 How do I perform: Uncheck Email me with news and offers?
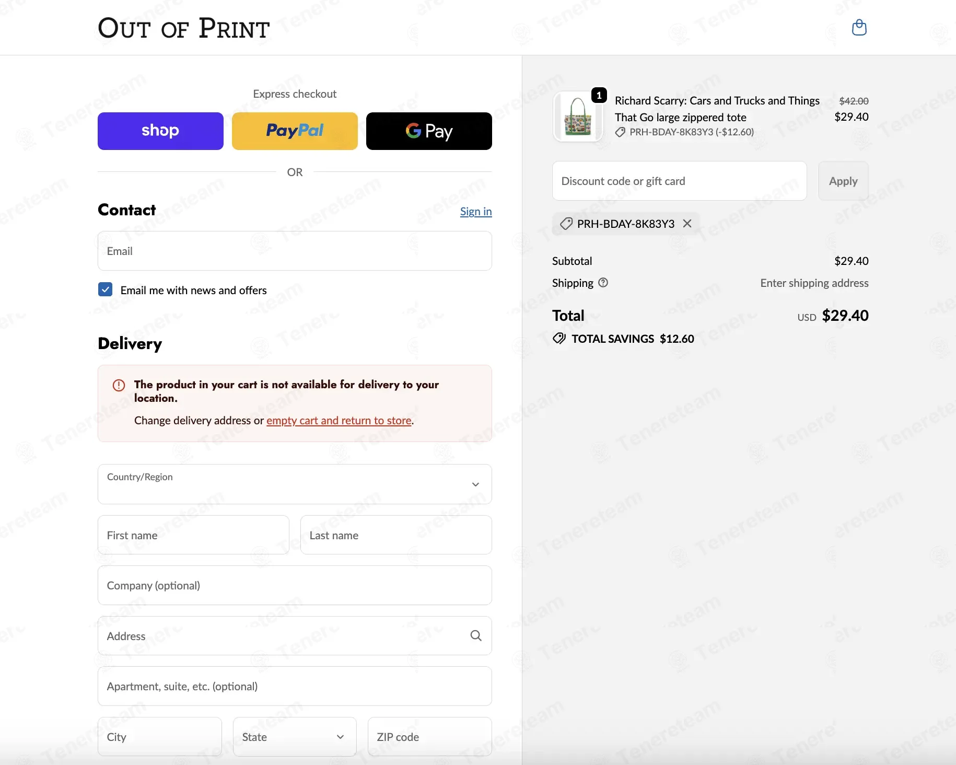tap(105, 289)
